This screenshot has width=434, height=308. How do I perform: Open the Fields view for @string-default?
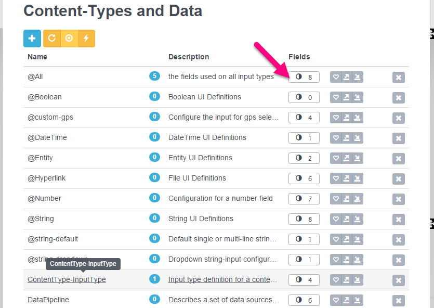tap(304, 239)
